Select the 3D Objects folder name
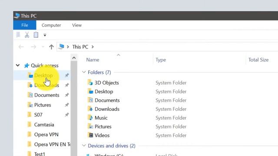The height and width of the screenshot is (156, 278). [107, 83]
